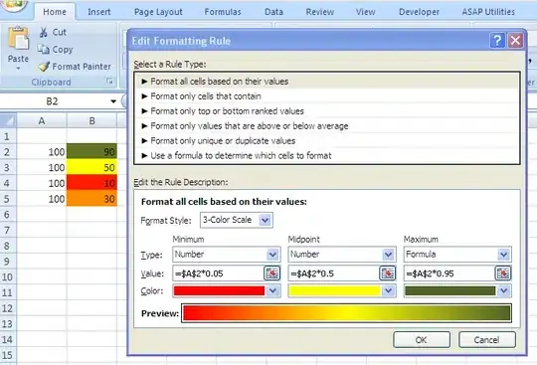
Task: Select the Format Painter brush
Action: (x=44, y=66)
